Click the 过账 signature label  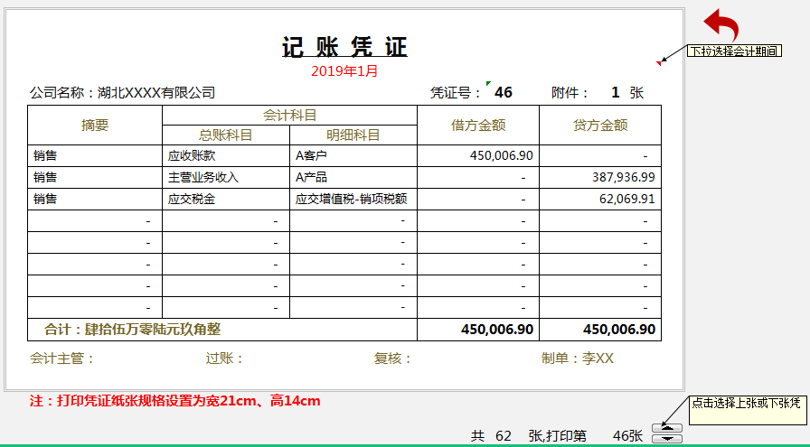(x=225, y=359)
